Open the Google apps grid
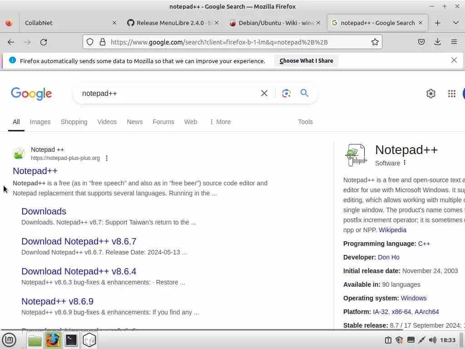 [x=452, y=94]
